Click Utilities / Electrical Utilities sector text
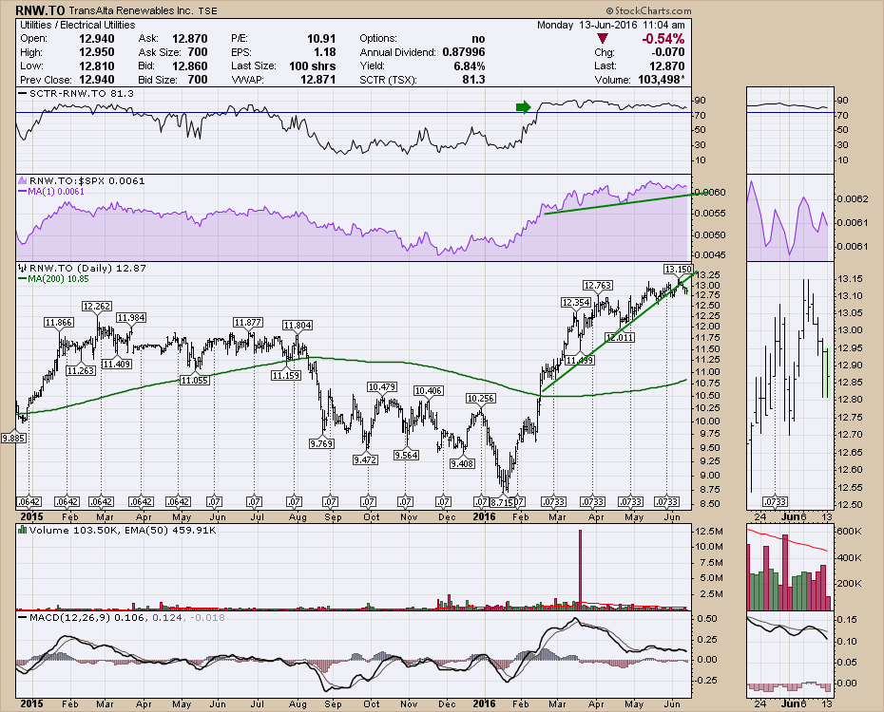 (77, 25)
